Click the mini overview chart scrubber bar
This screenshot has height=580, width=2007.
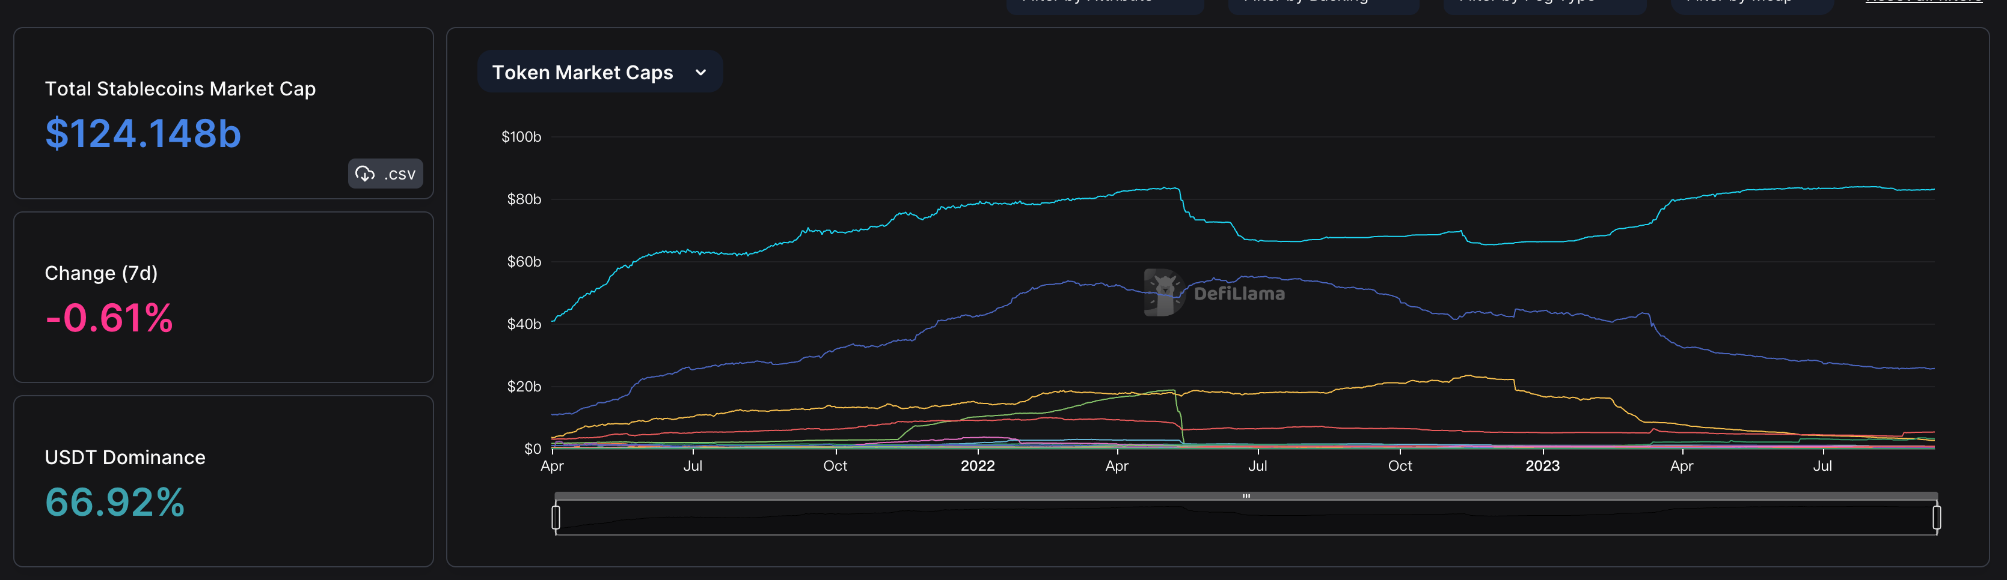(x=1246, y=495)
